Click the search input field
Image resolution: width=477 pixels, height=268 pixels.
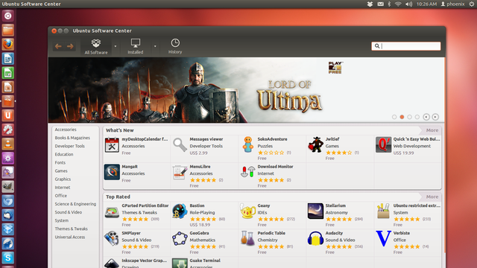coord(405,46)
